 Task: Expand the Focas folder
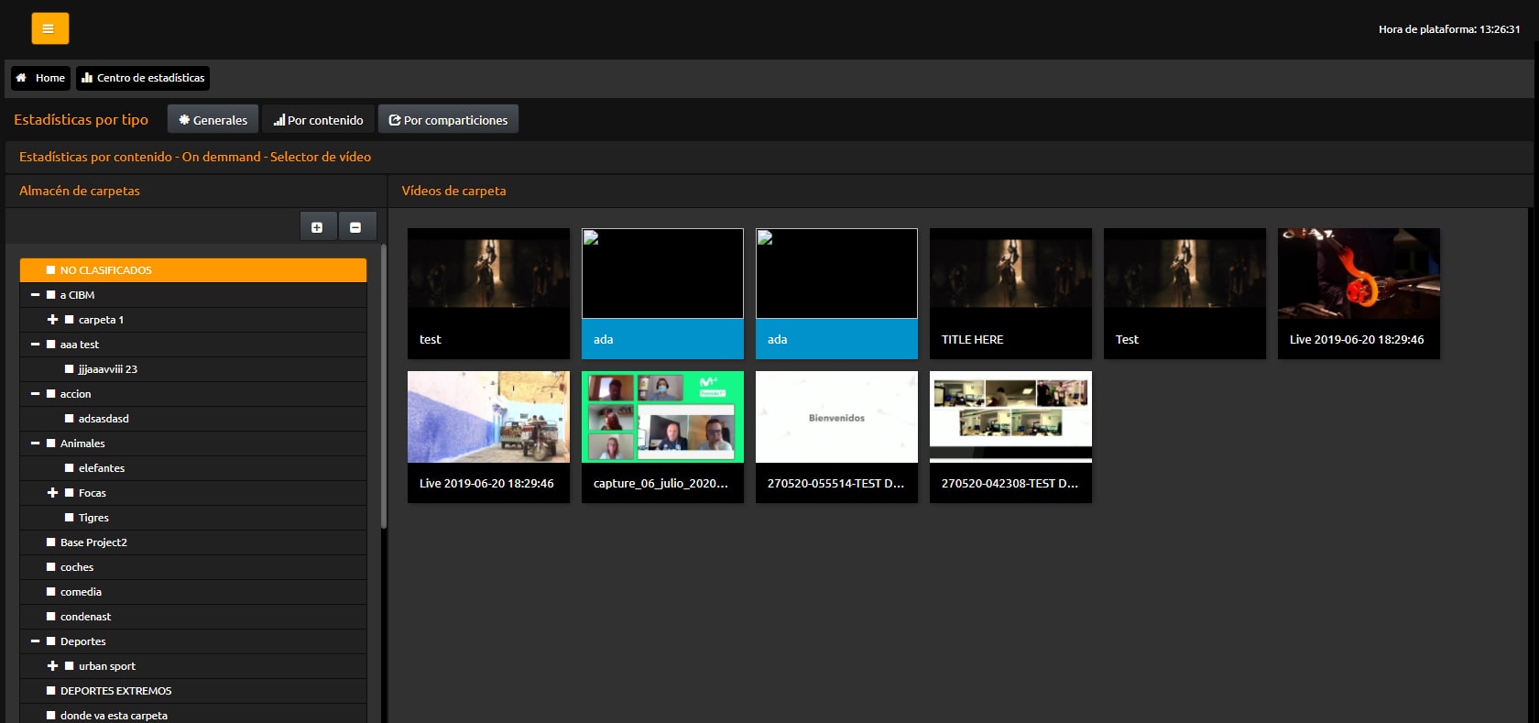click(x=53, y=493)
